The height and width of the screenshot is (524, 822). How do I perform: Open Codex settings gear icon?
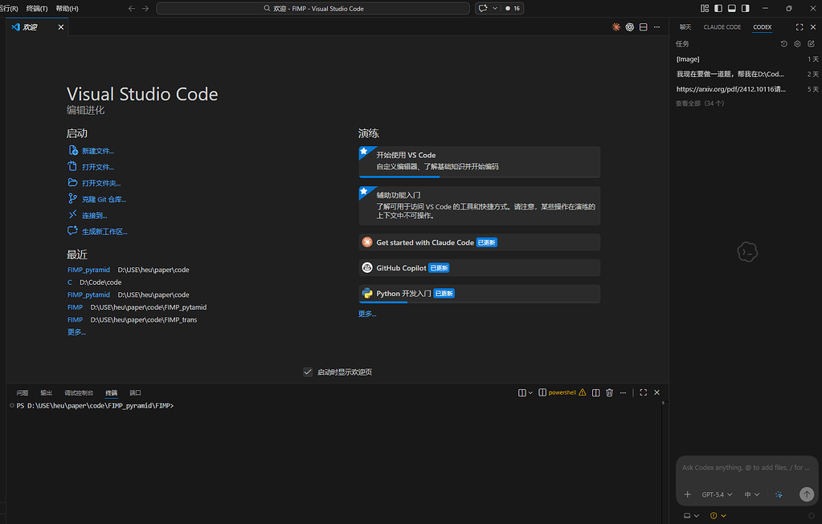point(797,44)
